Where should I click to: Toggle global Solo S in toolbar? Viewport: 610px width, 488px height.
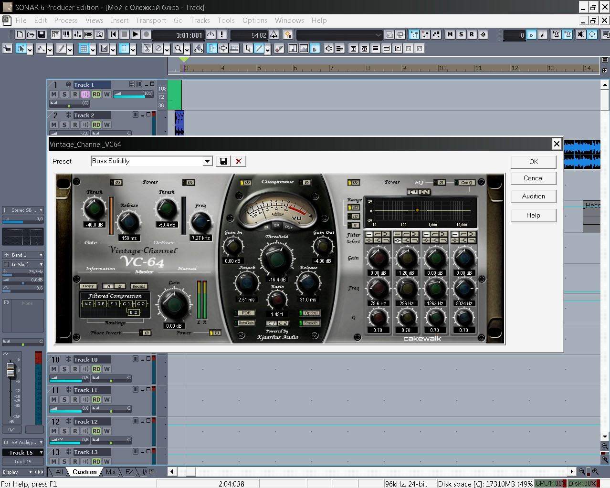[x=461, y=34]
